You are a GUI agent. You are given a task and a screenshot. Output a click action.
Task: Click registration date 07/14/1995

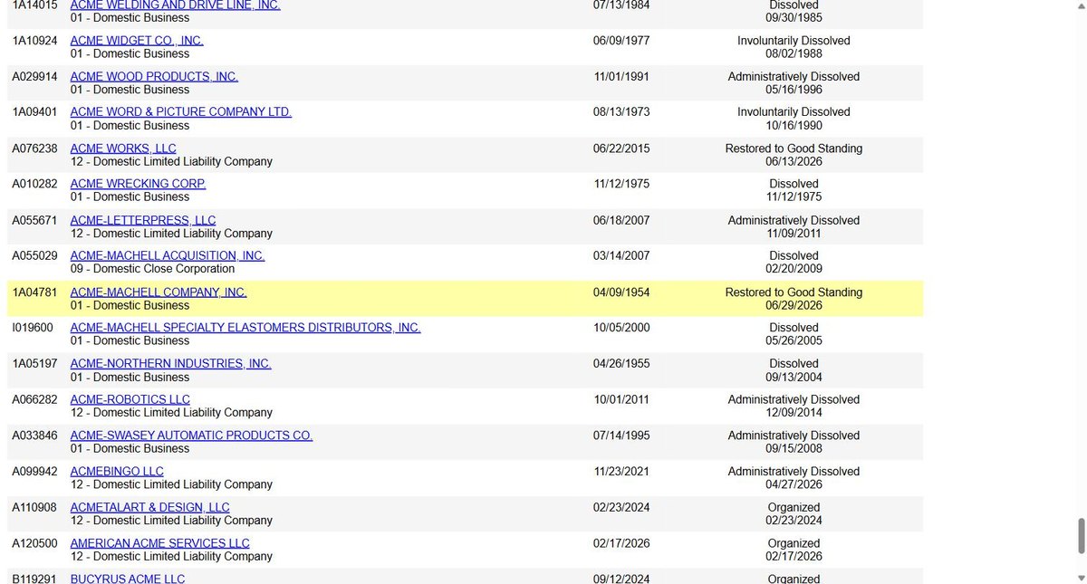point(621,436)
